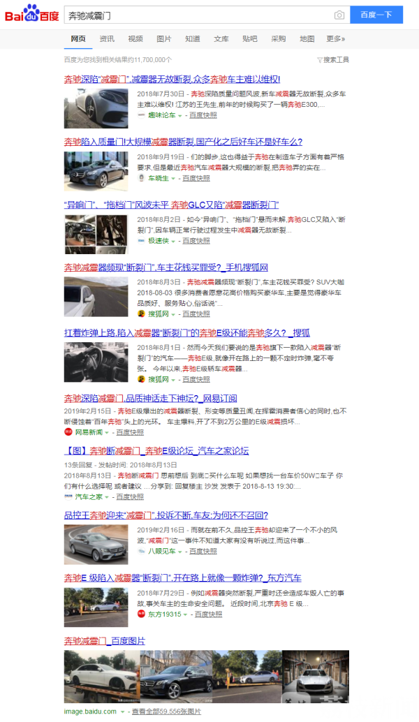Expand dropdown arrow next to 趣味论车
This screenshot has height=722, width=419.
(x=180, y=116)
